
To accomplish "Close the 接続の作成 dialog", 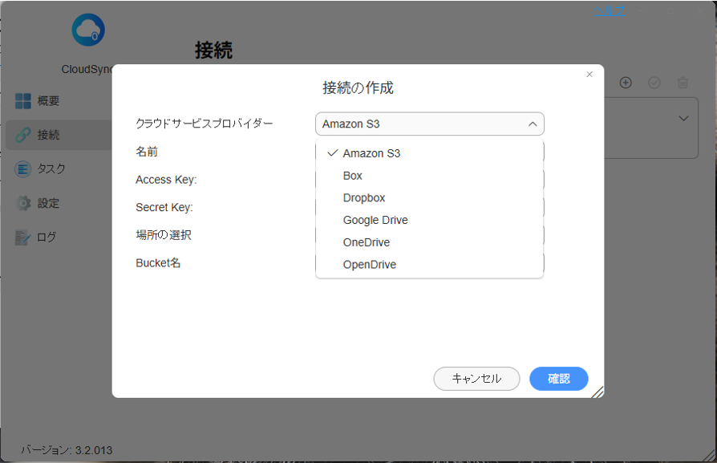I will tap(589, 74).
